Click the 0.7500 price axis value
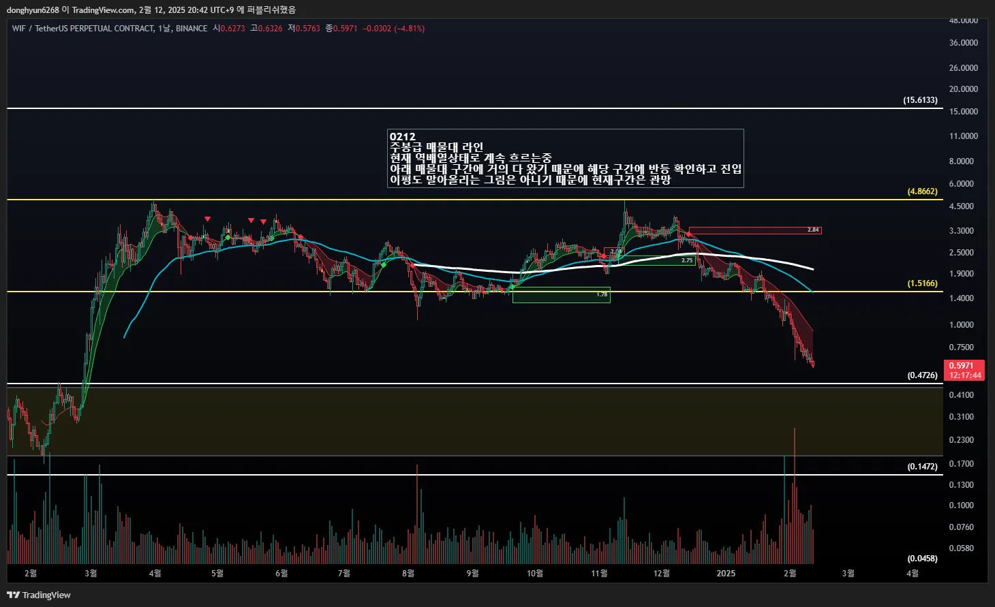This screenshot has width=995, height=607. pos(961,347)
